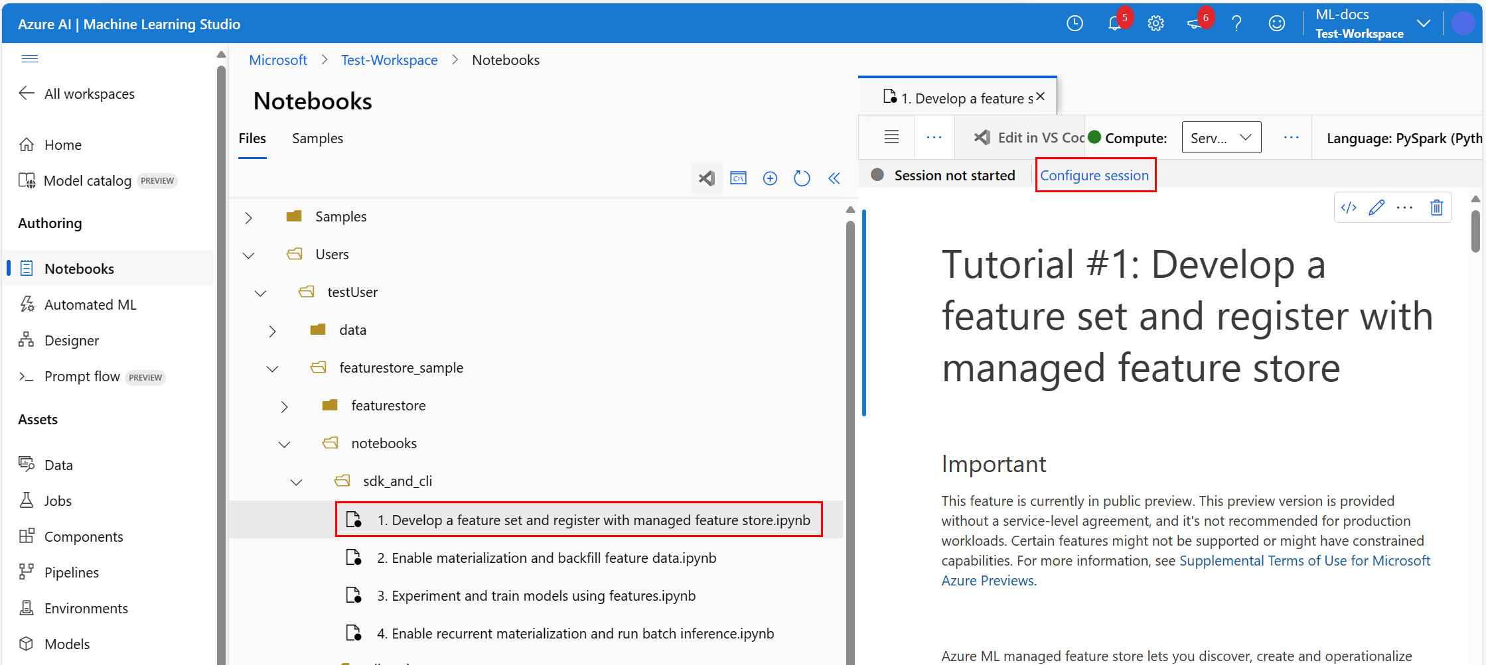Click the user account avatar
Viewport: 1486px width, 665px height.
(x=1463, y=23)
